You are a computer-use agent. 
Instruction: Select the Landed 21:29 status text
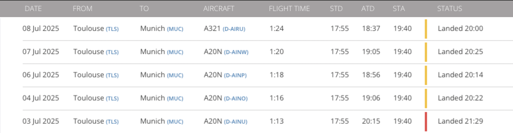460,121
